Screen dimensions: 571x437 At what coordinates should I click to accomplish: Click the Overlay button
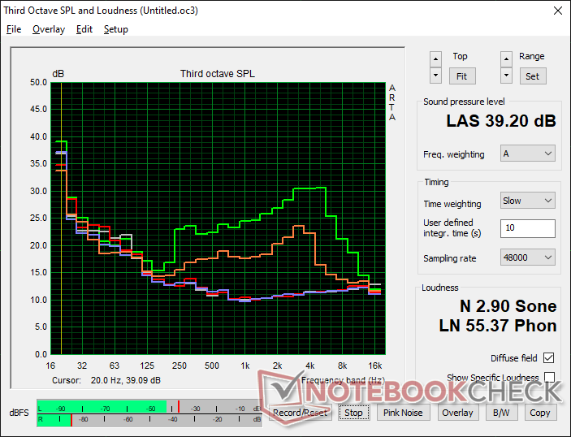457,413
